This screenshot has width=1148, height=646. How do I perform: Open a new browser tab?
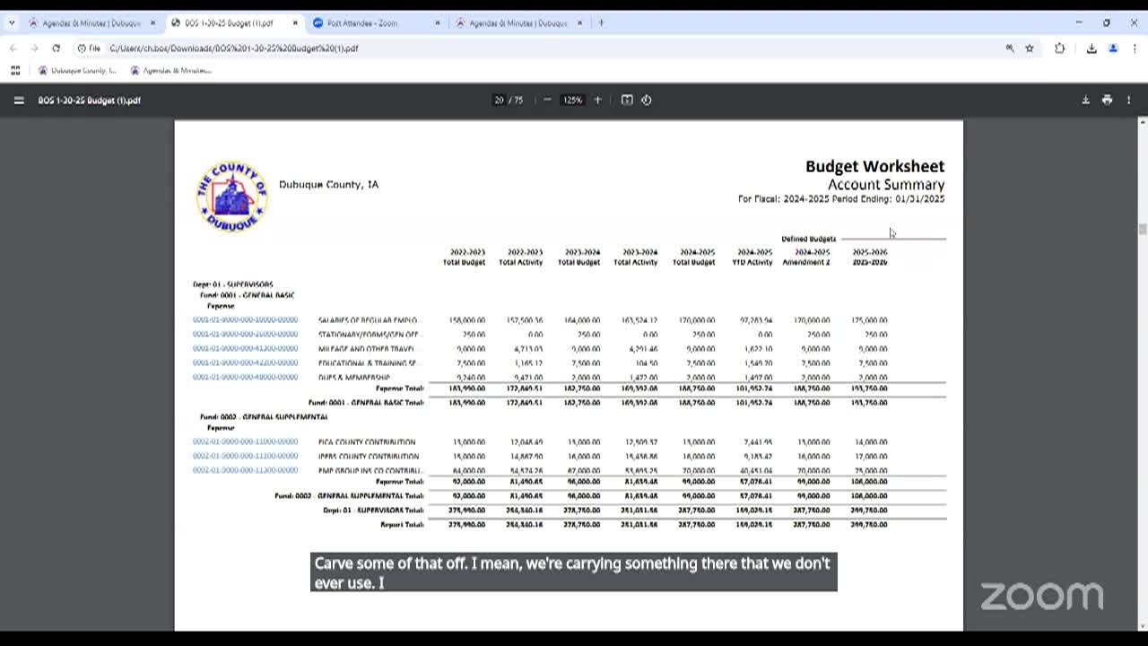click(601, 23)
